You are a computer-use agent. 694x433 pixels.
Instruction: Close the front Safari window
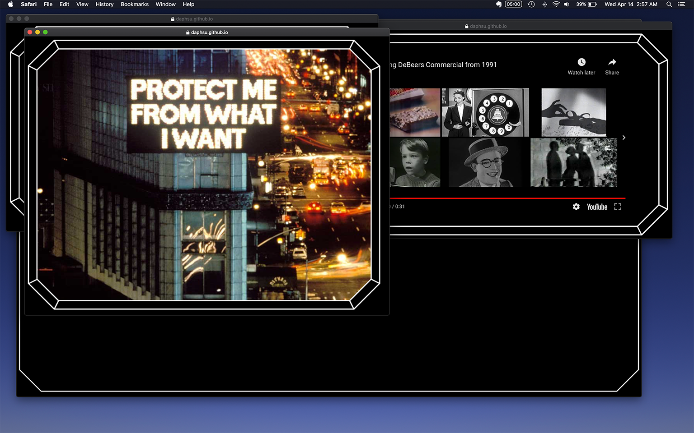pos(30,32)
